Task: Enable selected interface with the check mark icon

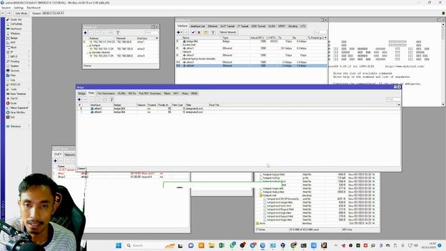Action: click(x=193, y=32)
